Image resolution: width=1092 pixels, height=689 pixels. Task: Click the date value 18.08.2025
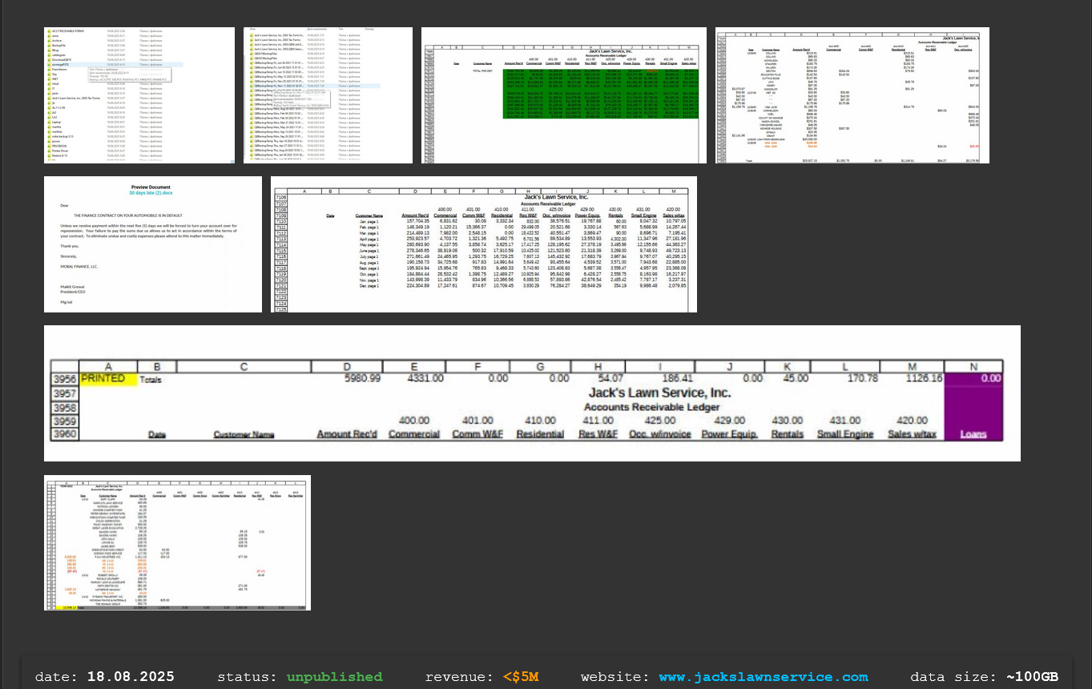coord(130,677)
